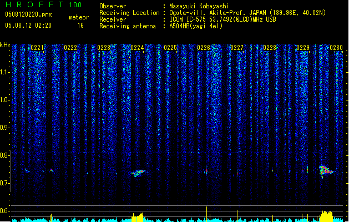Click the 0230 time marker
Image resolution: width=349 pixels, height=222 pixels.
pyautogui.click(x=336, y=48)
